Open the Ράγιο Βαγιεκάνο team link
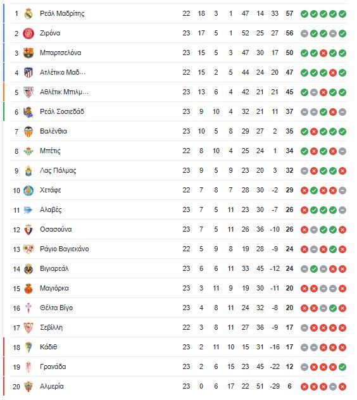Image resolution: width=357 pixels, height=400 pixels. pyautogui.click(x=65, y=249)
